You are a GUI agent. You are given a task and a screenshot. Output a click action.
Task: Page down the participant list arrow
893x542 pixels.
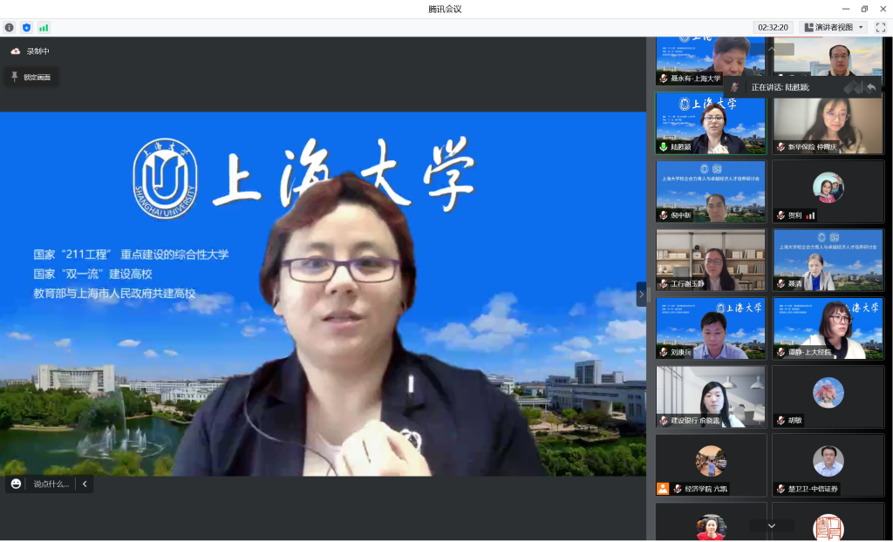point(772,525)
